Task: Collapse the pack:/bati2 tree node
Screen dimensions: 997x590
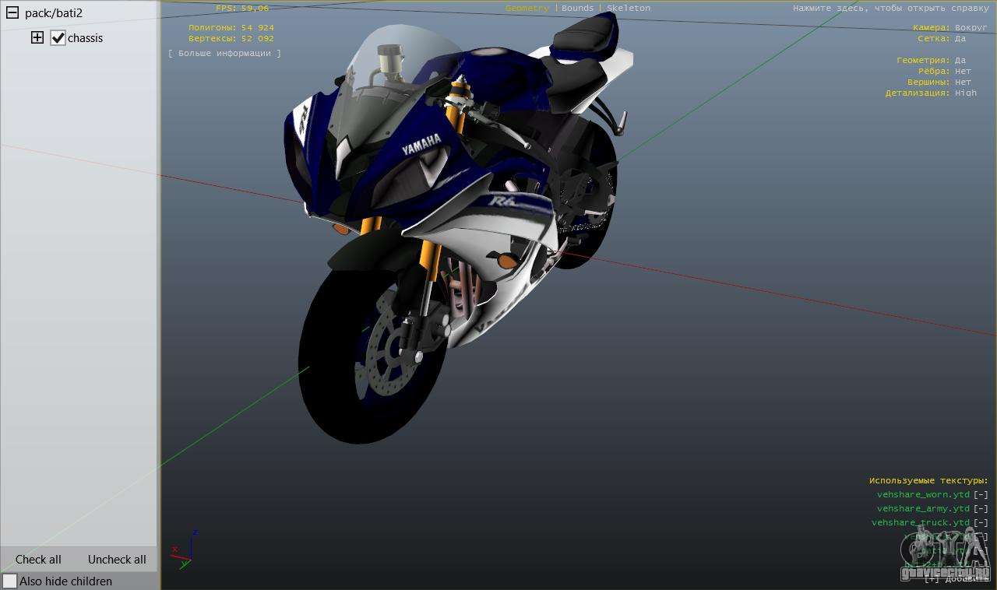Action: (x=12, y=13)
